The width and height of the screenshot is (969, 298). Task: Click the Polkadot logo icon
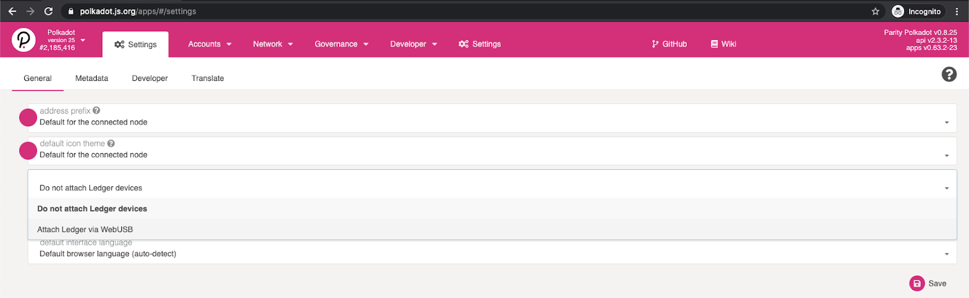(24, 40)
